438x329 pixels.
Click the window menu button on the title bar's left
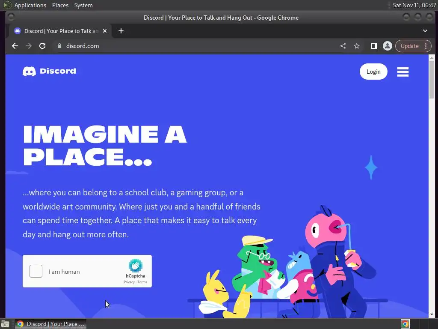(x=11, y=17)
